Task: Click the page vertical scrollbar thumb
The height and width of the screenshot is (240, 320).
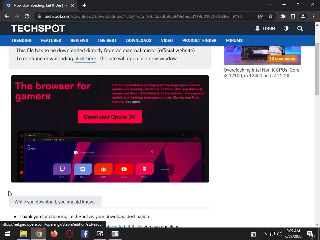Action: click(317, 69)
